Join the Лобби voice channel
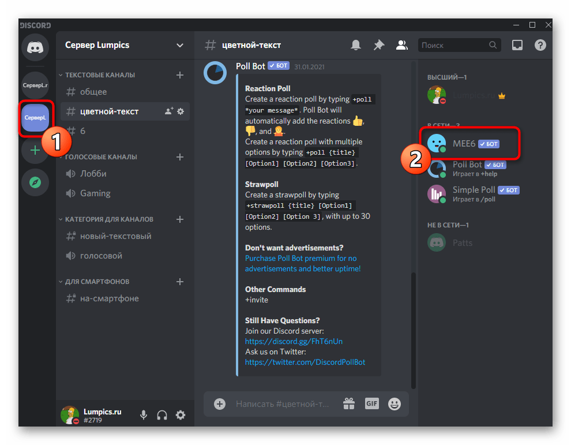 pos(93,174)
